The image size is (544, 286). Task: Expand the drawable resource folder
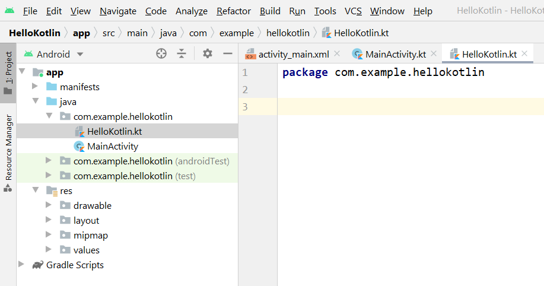pyautogui.click(x=49, y=206)
